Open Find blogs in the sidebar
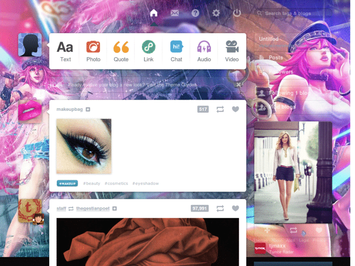The width and height of the screenshot is (355, 266). tap(293, 107)
